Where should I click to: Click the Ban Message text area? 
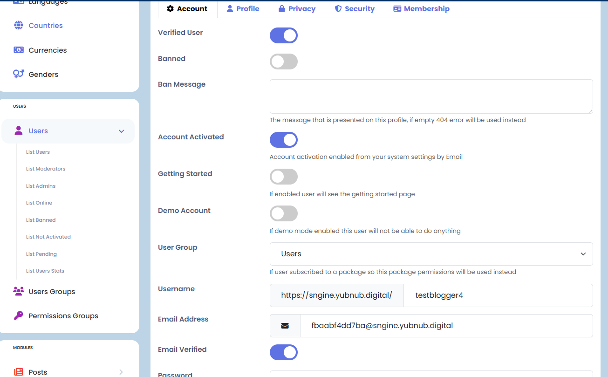[x=431, y=96]
